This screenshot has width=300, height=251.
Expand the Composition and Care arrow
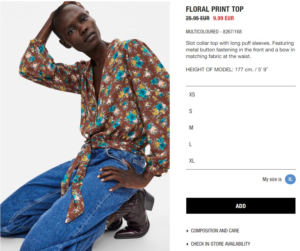(187, 231)
